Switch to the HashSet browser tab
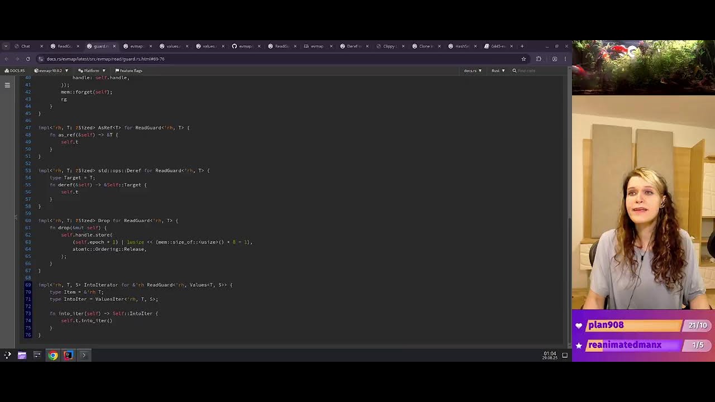The width and height of the screenshot is (715, 402). click(x=461, y=46)
